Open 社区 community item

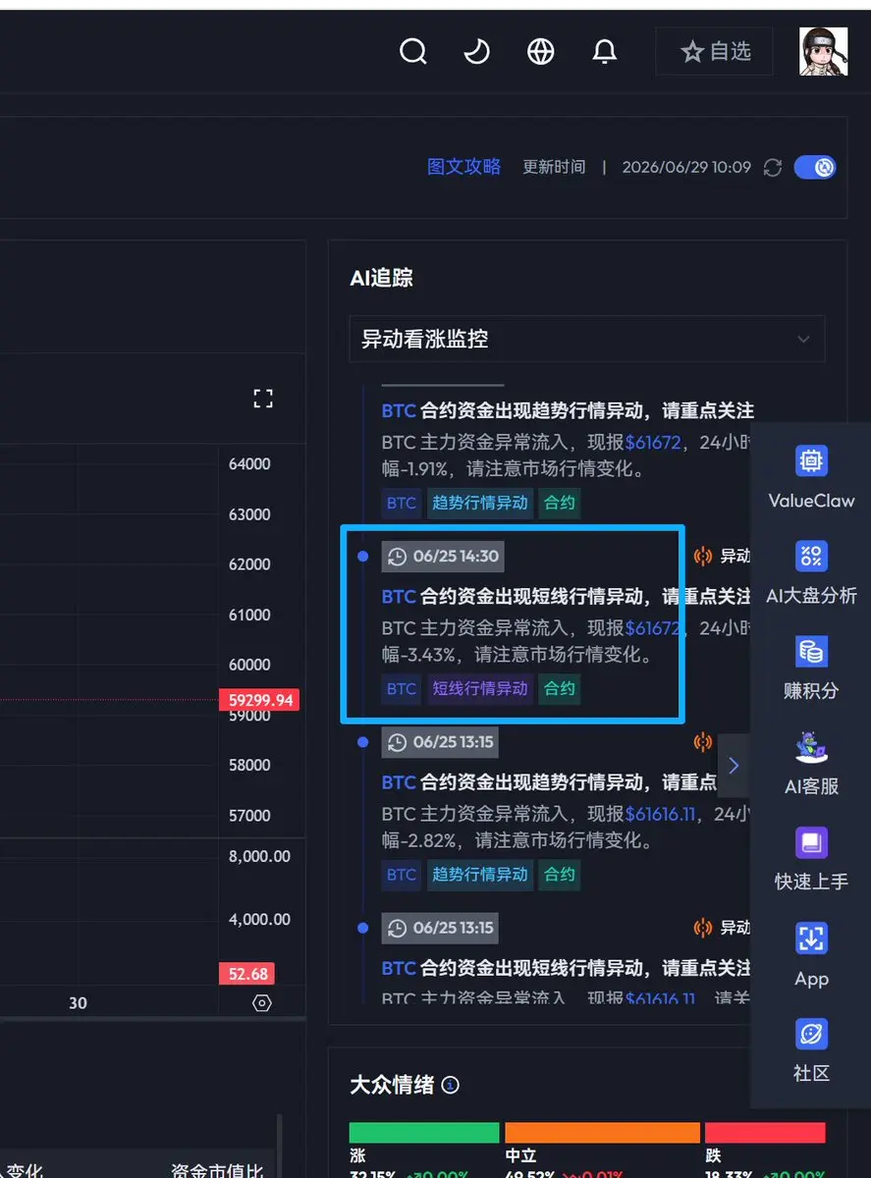(x=811, y=1049)
